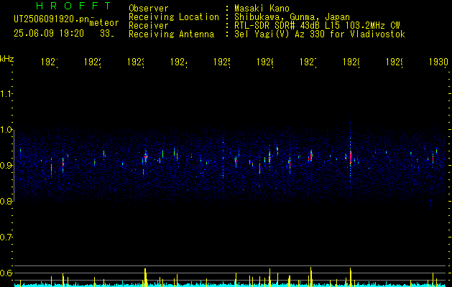Click the 0.6 frequency axis label

pyautogui.click(x=6, y=273)
